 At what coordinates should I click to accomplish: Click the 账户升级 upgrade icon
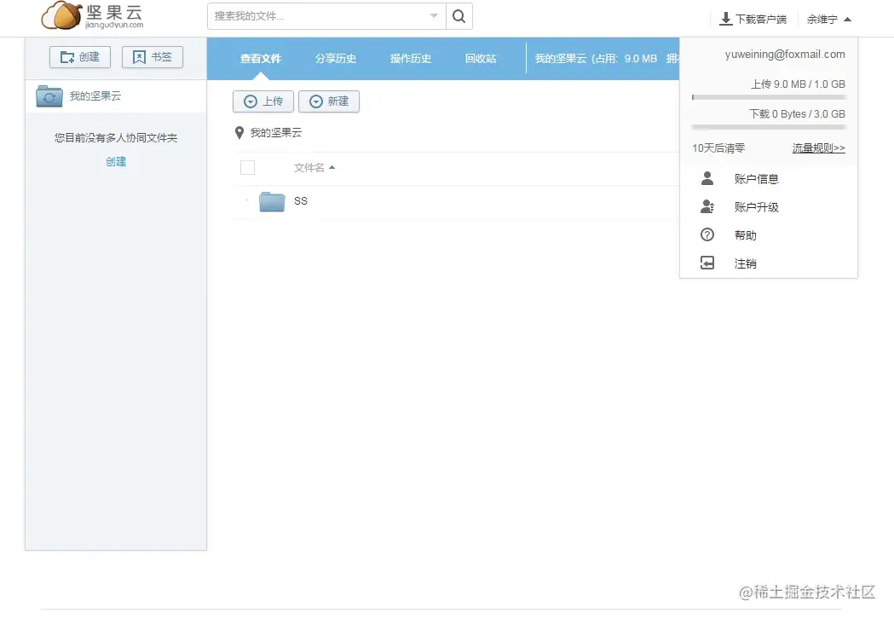[707, 206]
